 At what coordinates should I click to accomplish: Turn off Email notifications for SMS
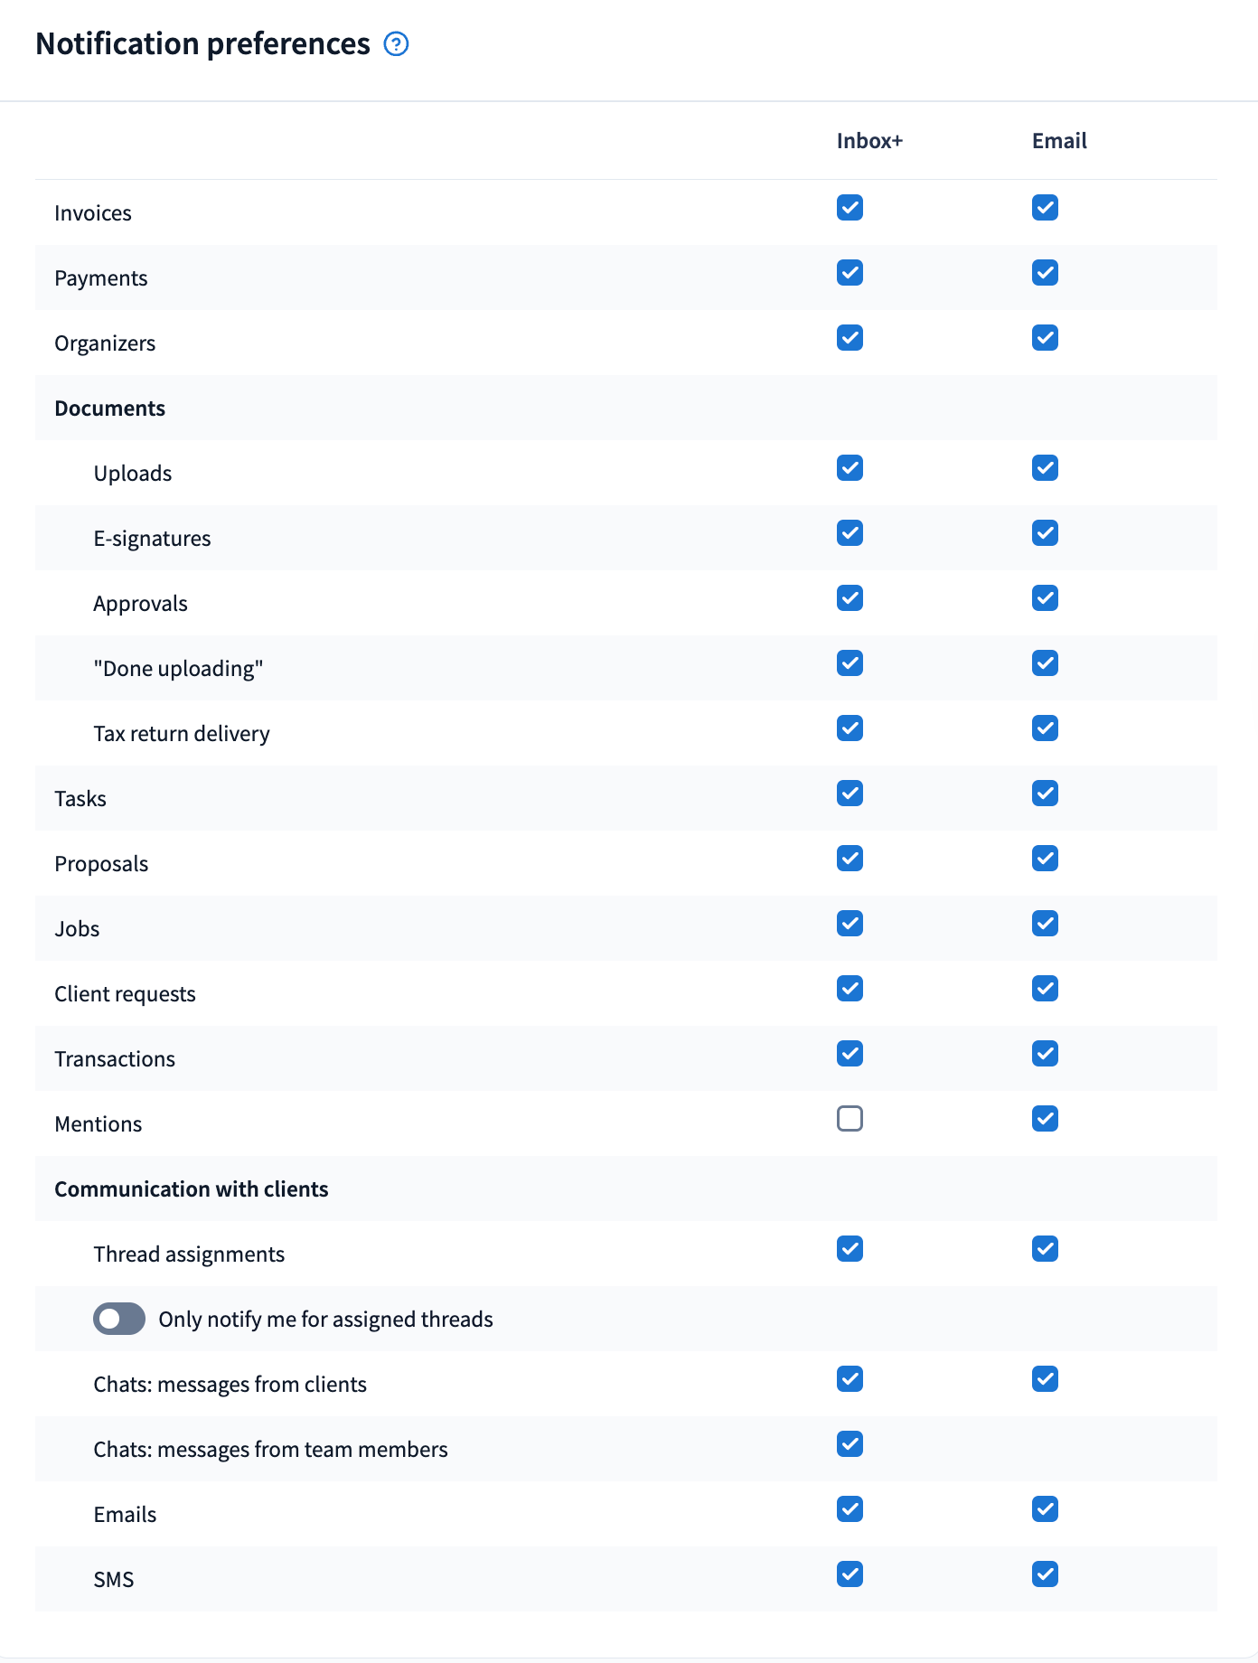tap(1045, 1574)
